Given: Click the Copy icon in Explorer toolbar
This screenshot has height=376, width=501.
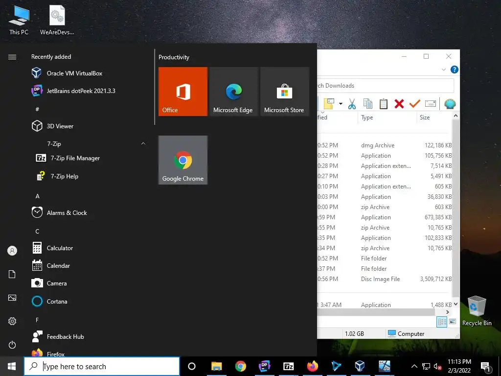Looking at the screenshot, I should [368, 104].
